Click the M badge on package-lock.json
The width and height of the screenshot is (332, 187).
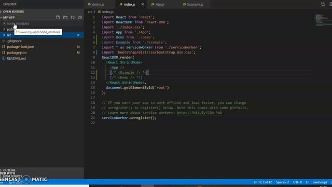78,47
